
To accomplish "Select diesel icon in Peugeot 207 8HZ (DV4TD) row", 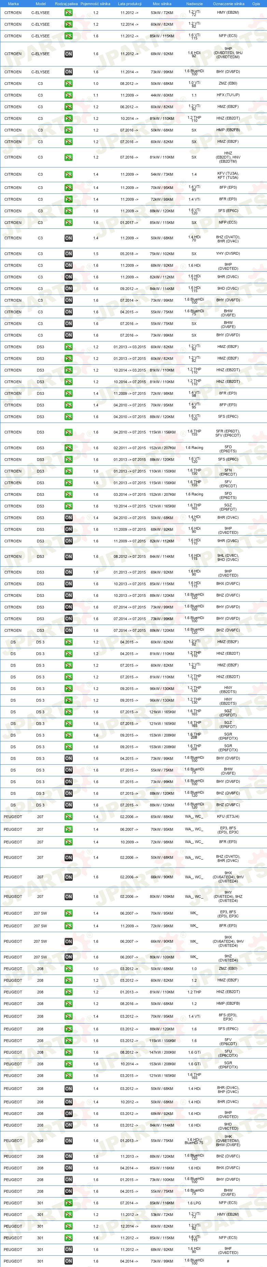I will click(68, 857).
